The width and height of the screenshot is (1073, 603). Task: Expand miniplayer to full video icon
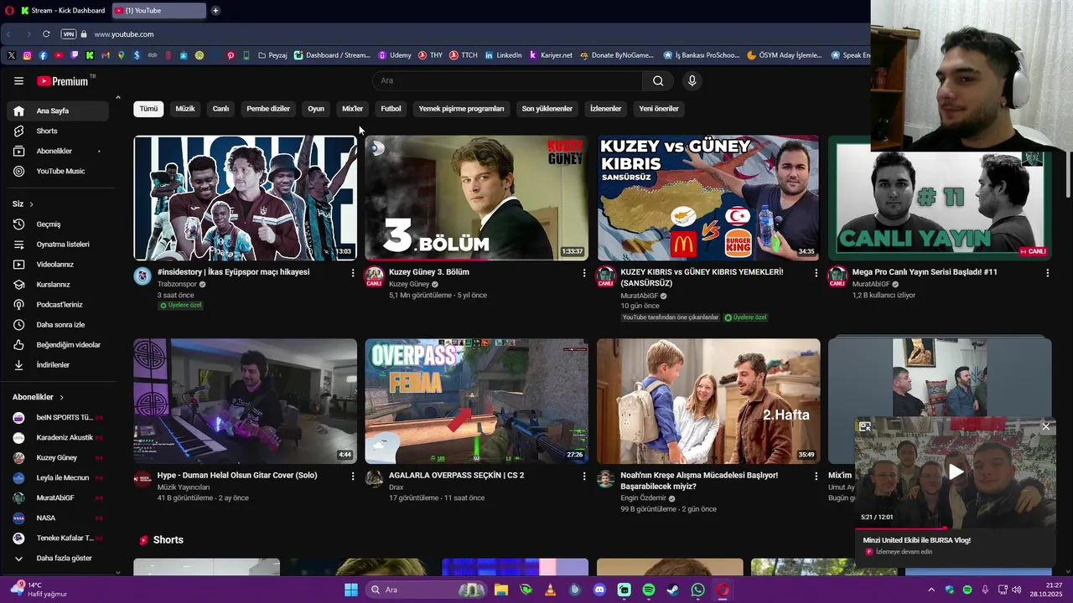865,426
